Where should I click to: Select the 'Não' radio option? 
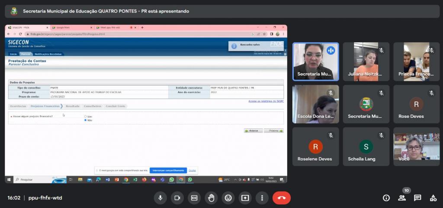(x=85, y=120)
